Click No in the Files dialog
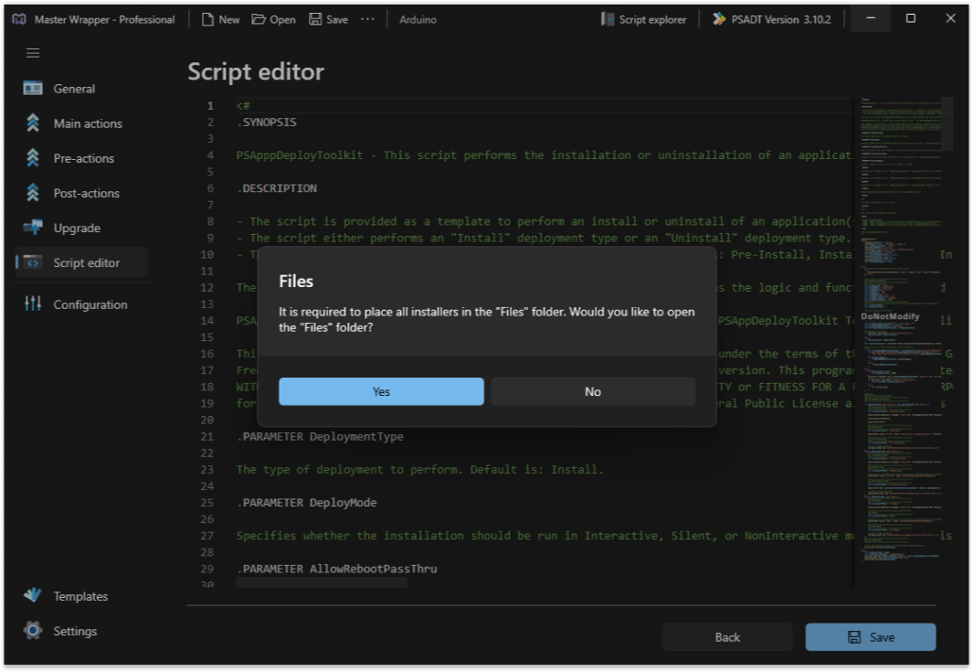 click(x=593, y=391)
